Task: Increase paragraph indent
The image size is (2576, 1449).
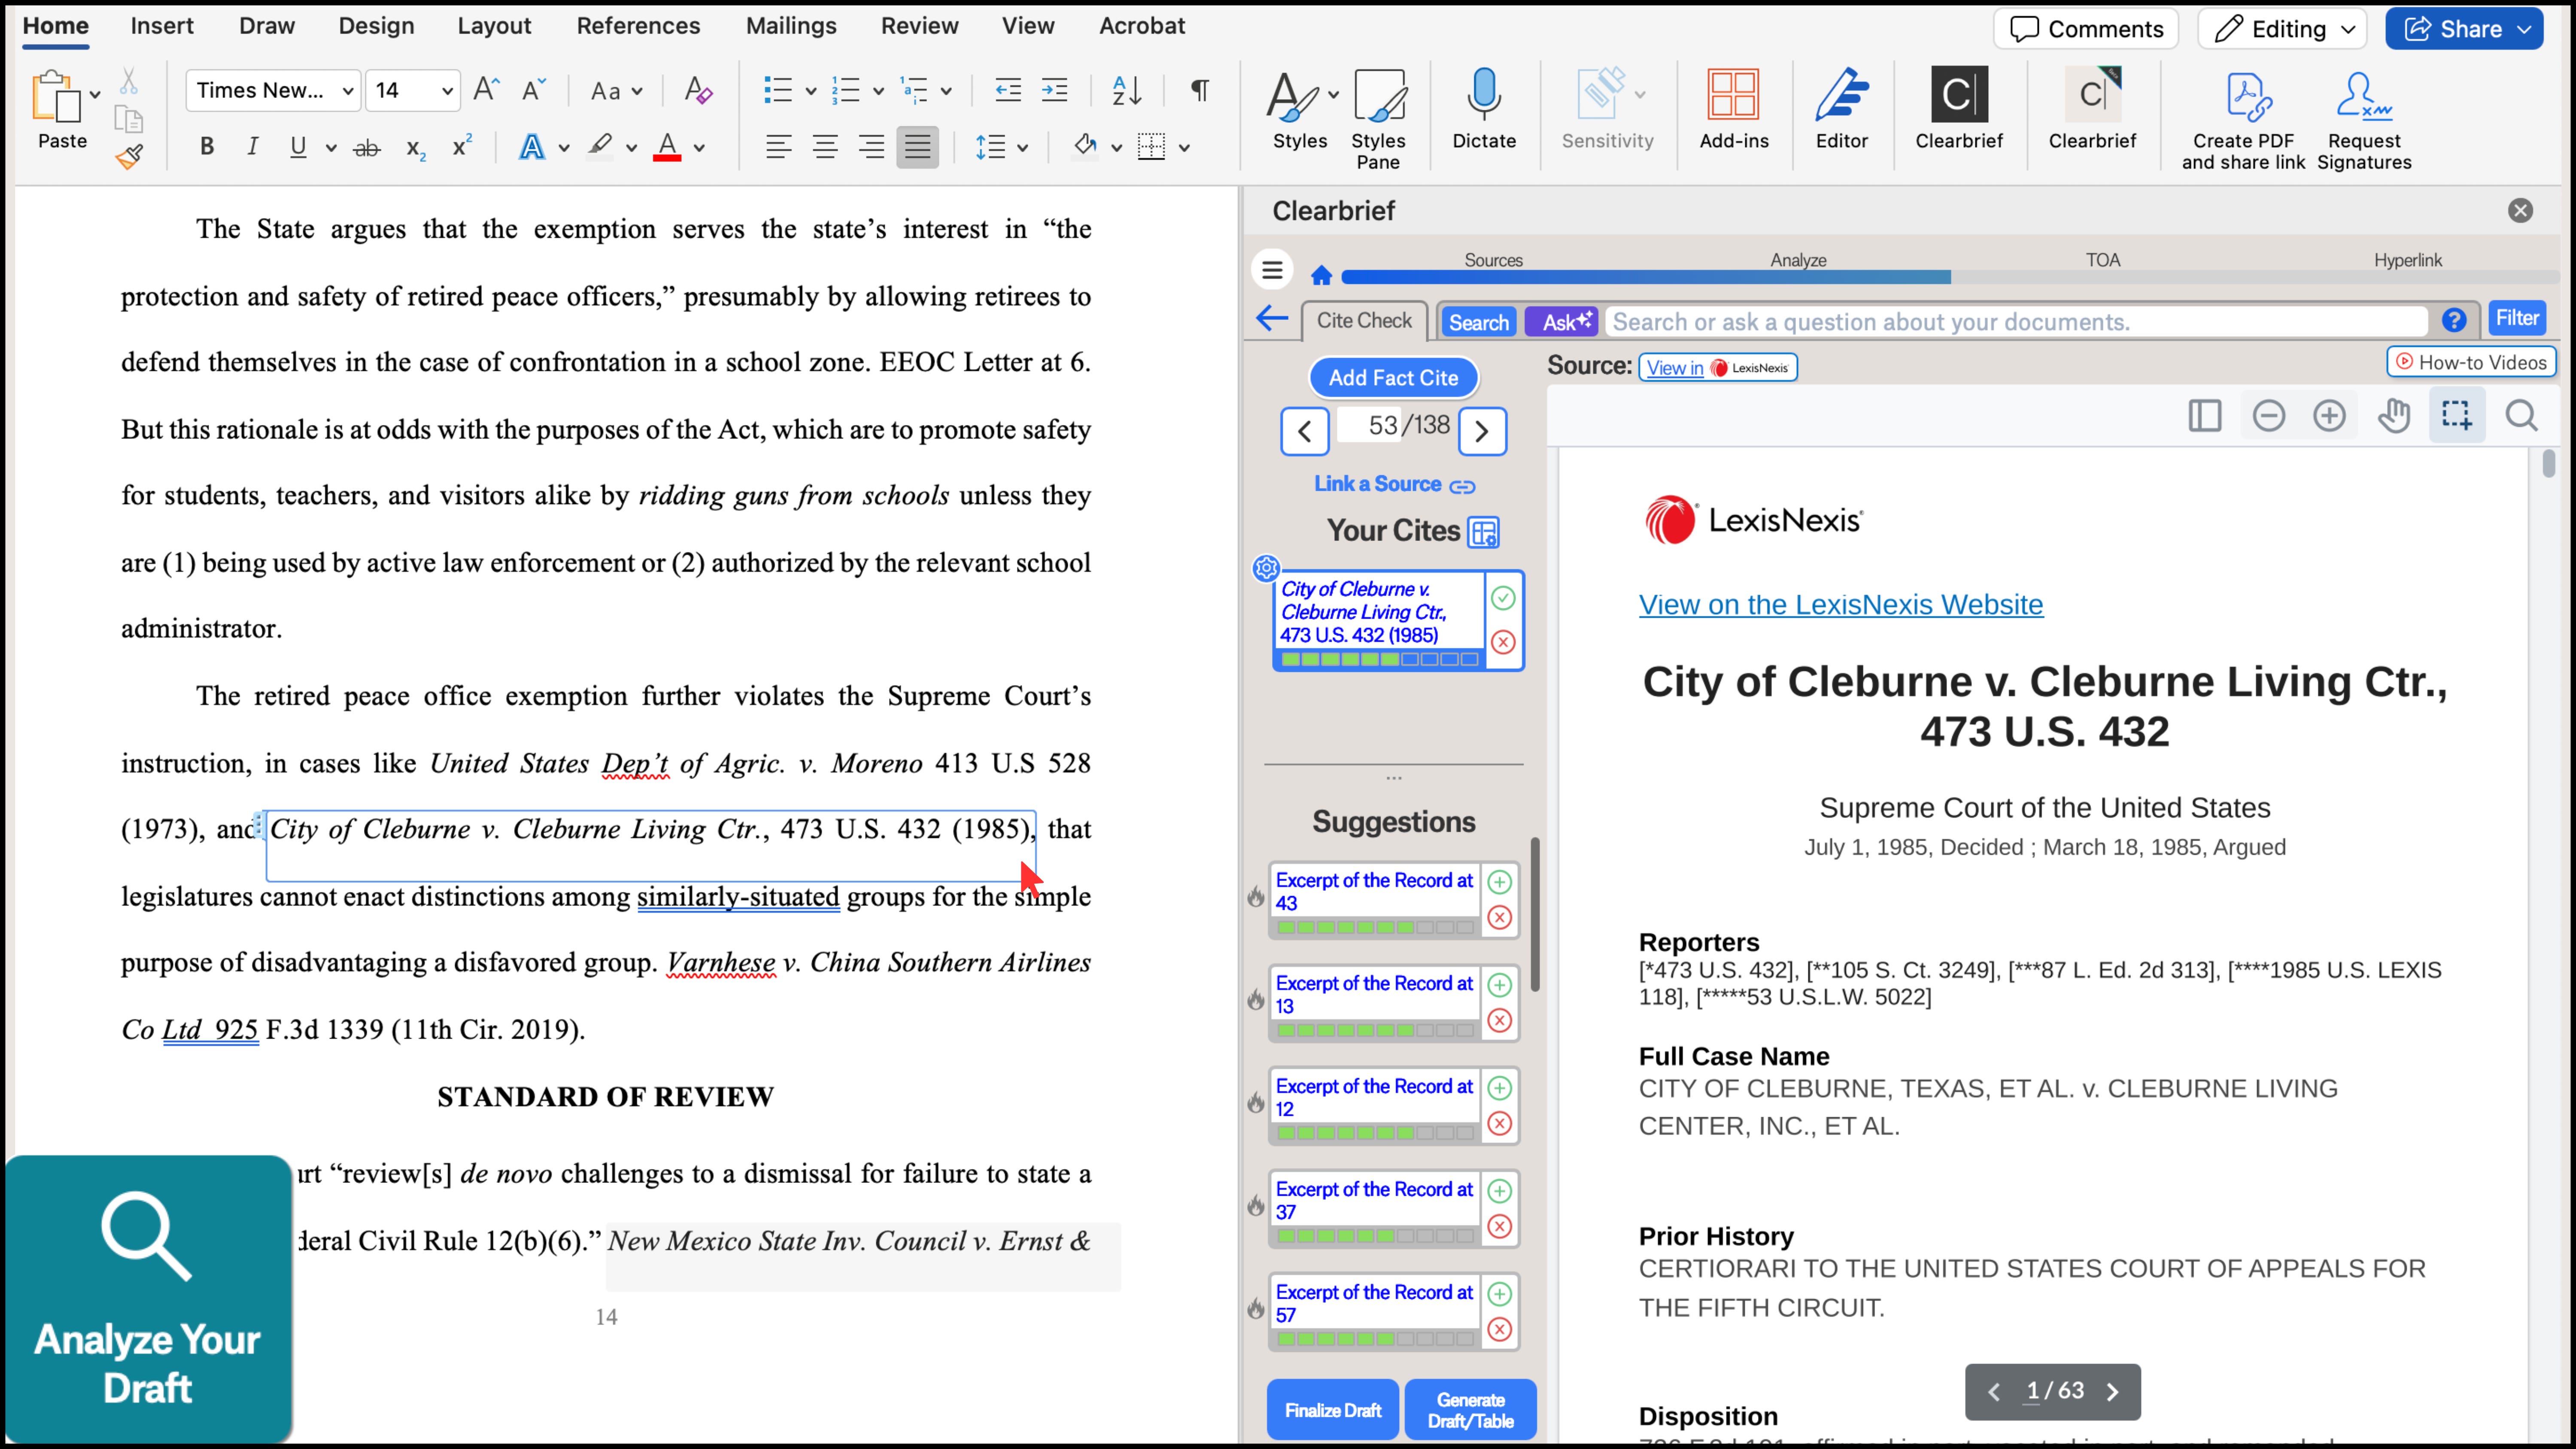Action: click(x=1055, y=91)
